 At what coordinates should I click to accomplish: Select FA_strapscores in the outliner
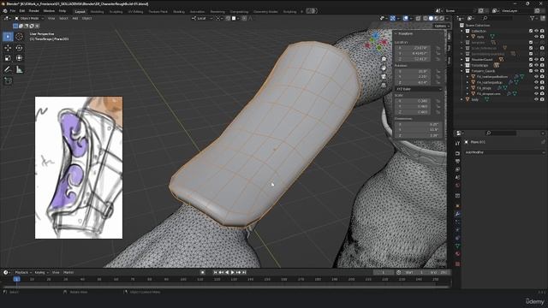[489, 93]
